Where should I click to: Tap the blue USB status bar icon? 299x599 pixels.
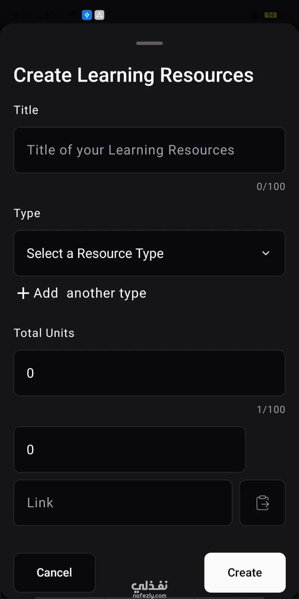tap(87, 15)
